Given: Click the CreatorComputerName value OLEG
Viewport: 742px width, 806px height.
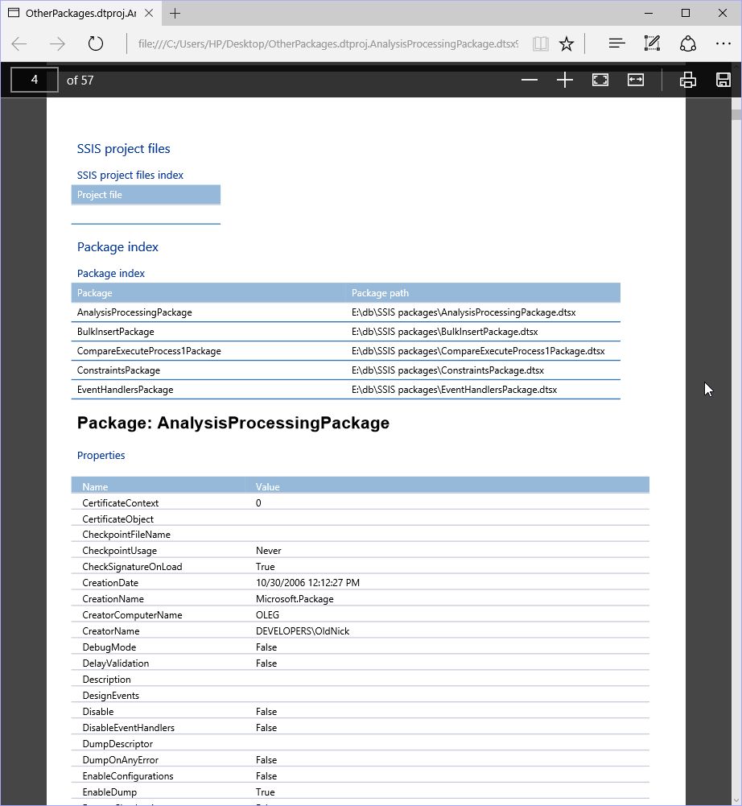Looking at the screenshot, I should tap(268, 615).
